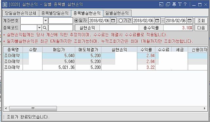210x122 pixels.
Task: Click the horizontal scrollbar thumb
Action: coord(33,108)
